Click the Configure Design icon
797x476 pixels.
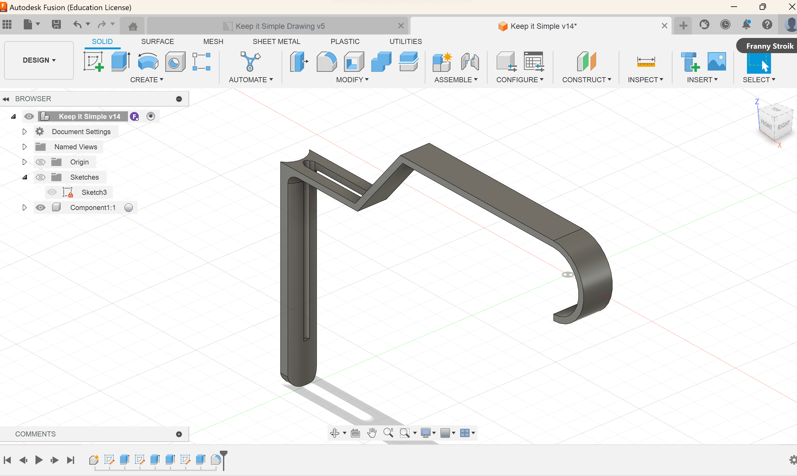coord(507,62)
